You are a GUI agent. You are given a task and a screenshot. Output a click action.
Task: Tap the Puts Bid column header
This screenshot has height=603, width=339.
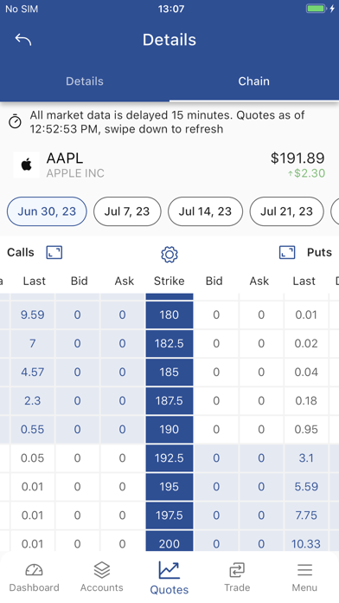(x=214, y=281)
